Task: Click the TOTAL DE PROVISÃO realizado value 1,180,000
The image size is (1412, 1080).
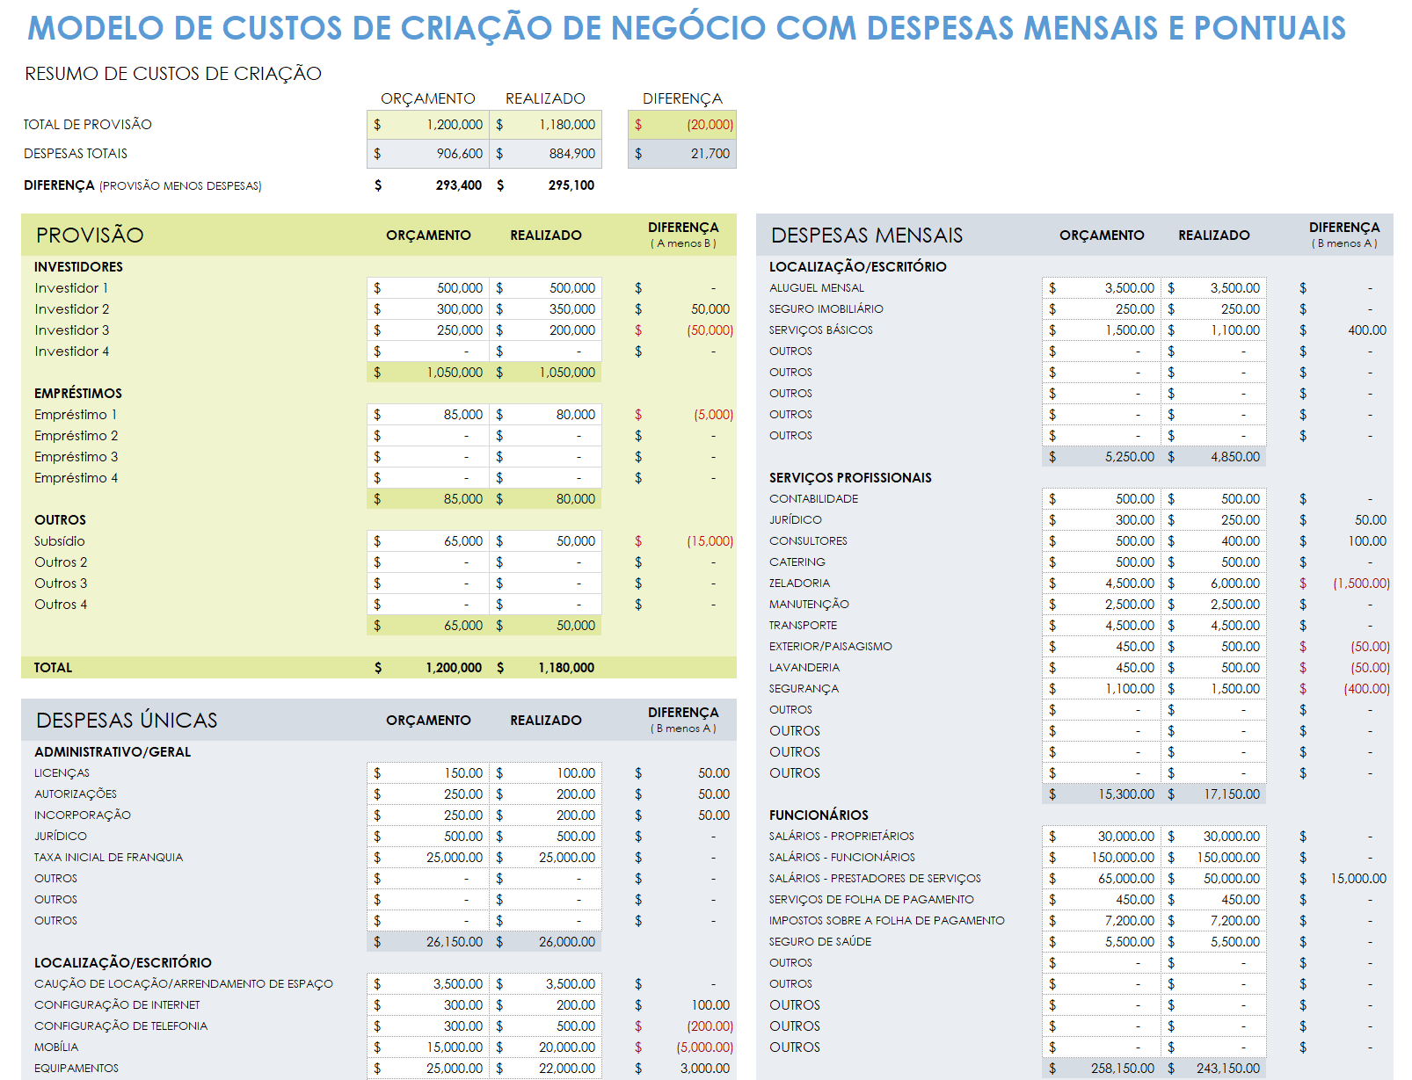Action: (x=545, y=125)
